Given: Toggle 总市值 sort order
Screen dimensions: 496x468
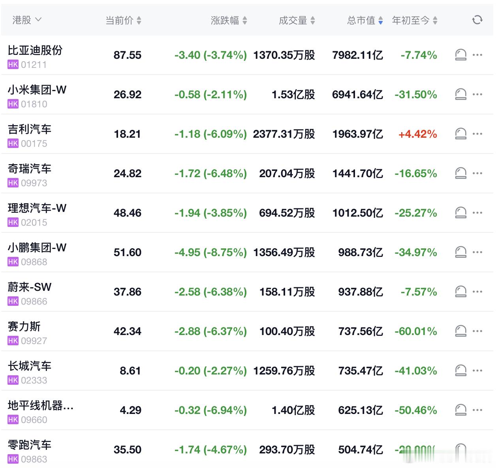Looking at the screenshot, I should point(365,21).
